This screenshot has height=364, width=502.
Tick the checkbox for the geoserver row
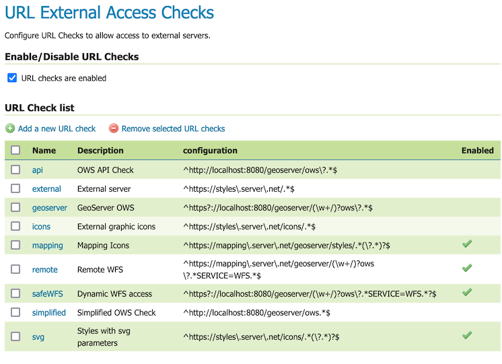[x=15, y=208]
